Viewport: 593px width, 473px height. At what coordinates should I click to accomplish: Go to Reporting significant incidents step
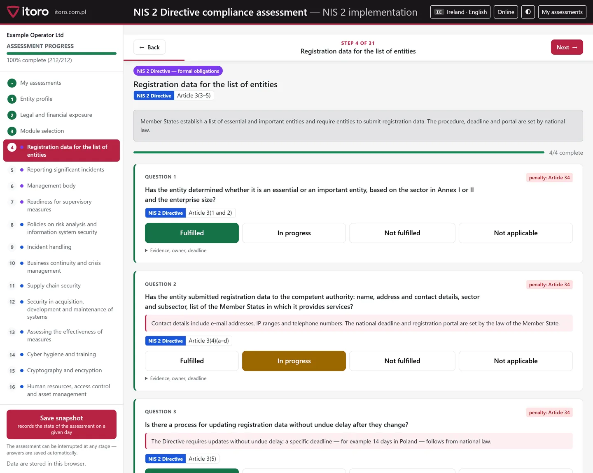coord(61,169)
